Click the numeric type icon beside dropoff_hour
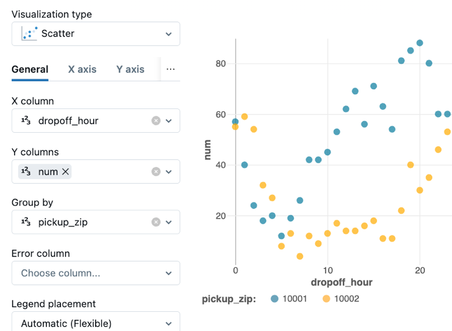 coord(27,120)
